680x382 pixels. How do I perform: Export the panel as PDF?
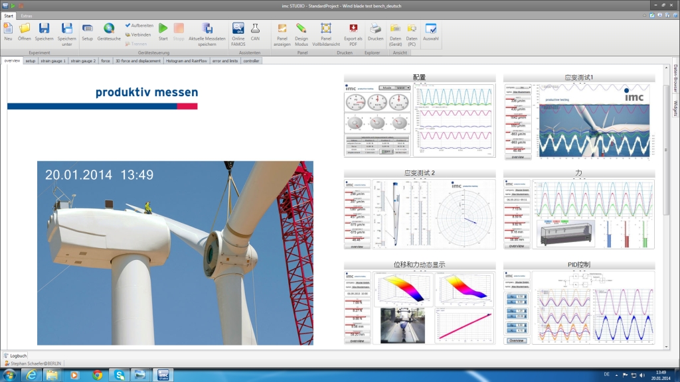coord(353,31)
